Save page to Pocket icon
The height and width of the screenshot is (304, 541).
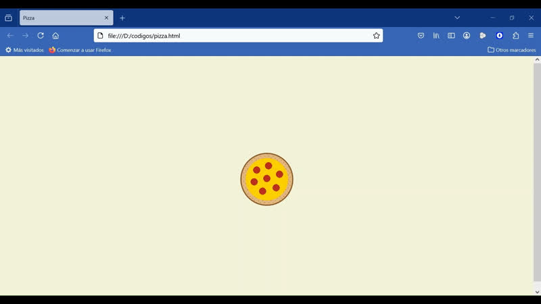(x=421, y=36)
